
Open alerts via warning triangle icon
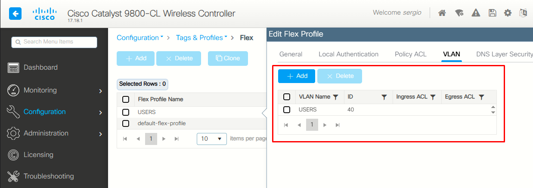[476, 13]
